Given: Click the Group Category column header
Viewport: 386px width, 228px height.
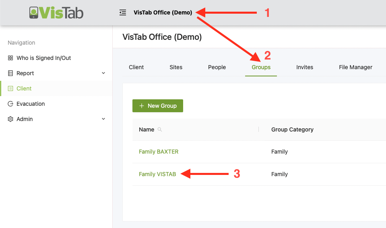Looking at the screenshot, I should point(292,129).
